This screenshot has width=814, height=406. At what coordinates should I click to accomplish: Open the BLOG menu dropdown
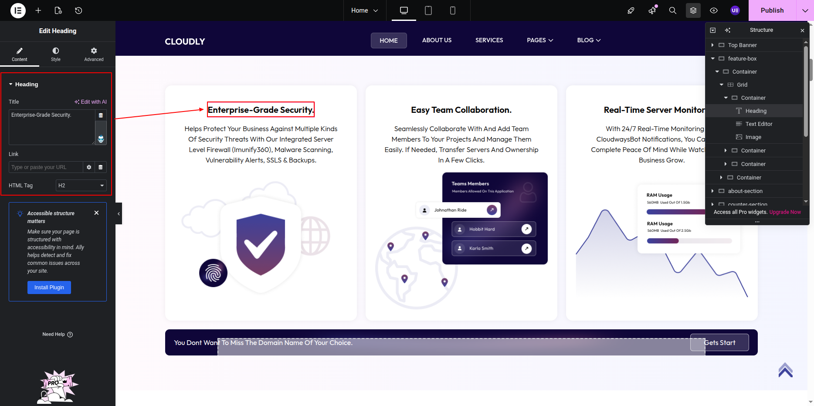point(589,40)
